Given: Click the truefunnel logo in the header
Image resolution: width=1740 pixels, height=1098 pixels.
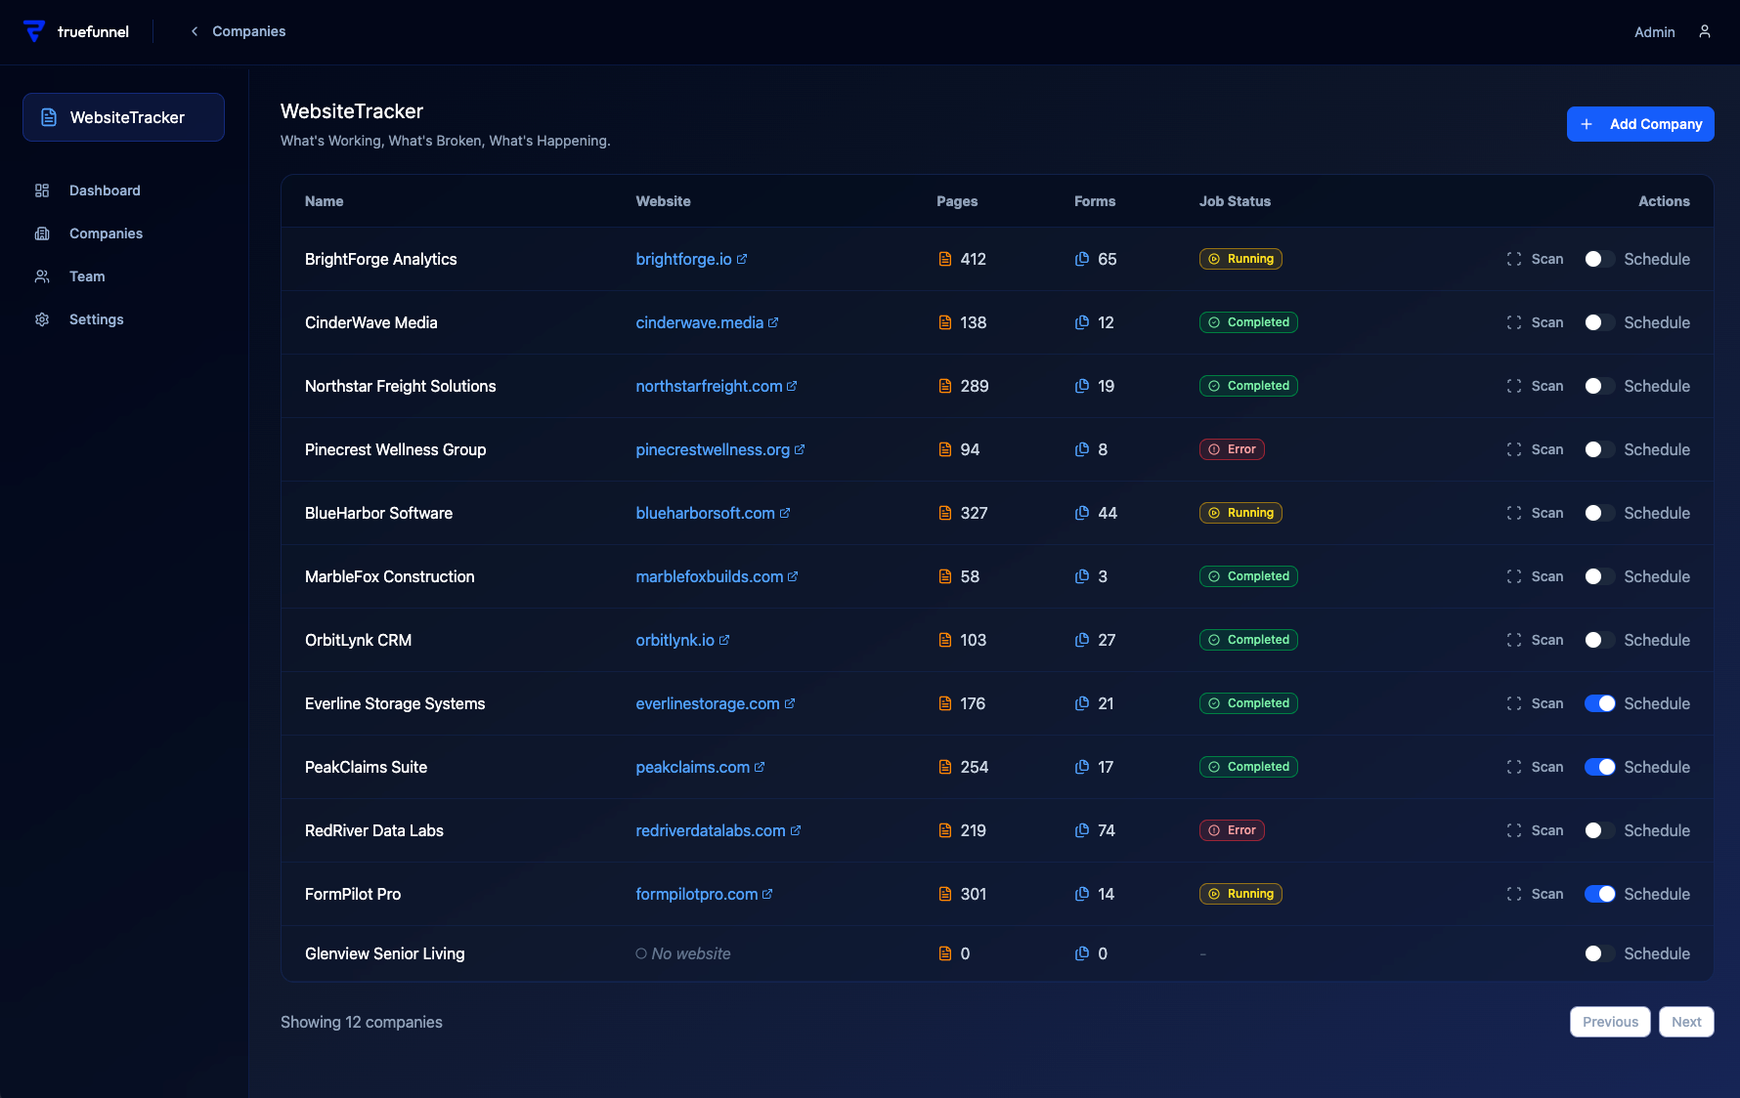Looking at the screenshot, I should click(76, 31).
